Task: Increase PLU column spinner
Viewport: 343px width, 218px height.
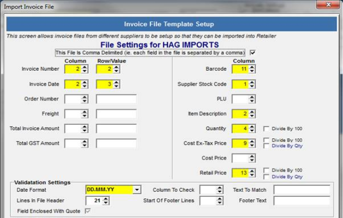Action: (x=252, y=97)
